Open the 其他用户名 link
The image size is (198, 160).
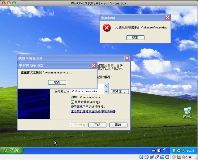point(84,107)
